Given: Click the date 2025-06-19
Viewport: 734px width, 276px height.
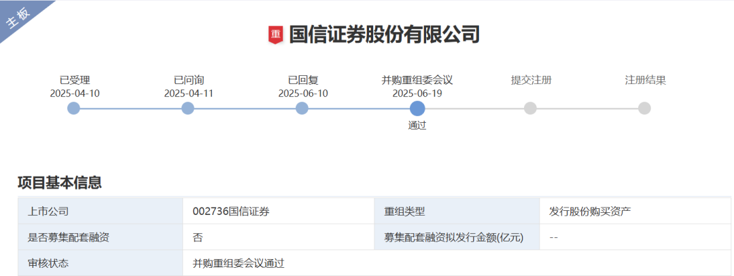Looking at the screenshot, I should [x=417, y=94].
